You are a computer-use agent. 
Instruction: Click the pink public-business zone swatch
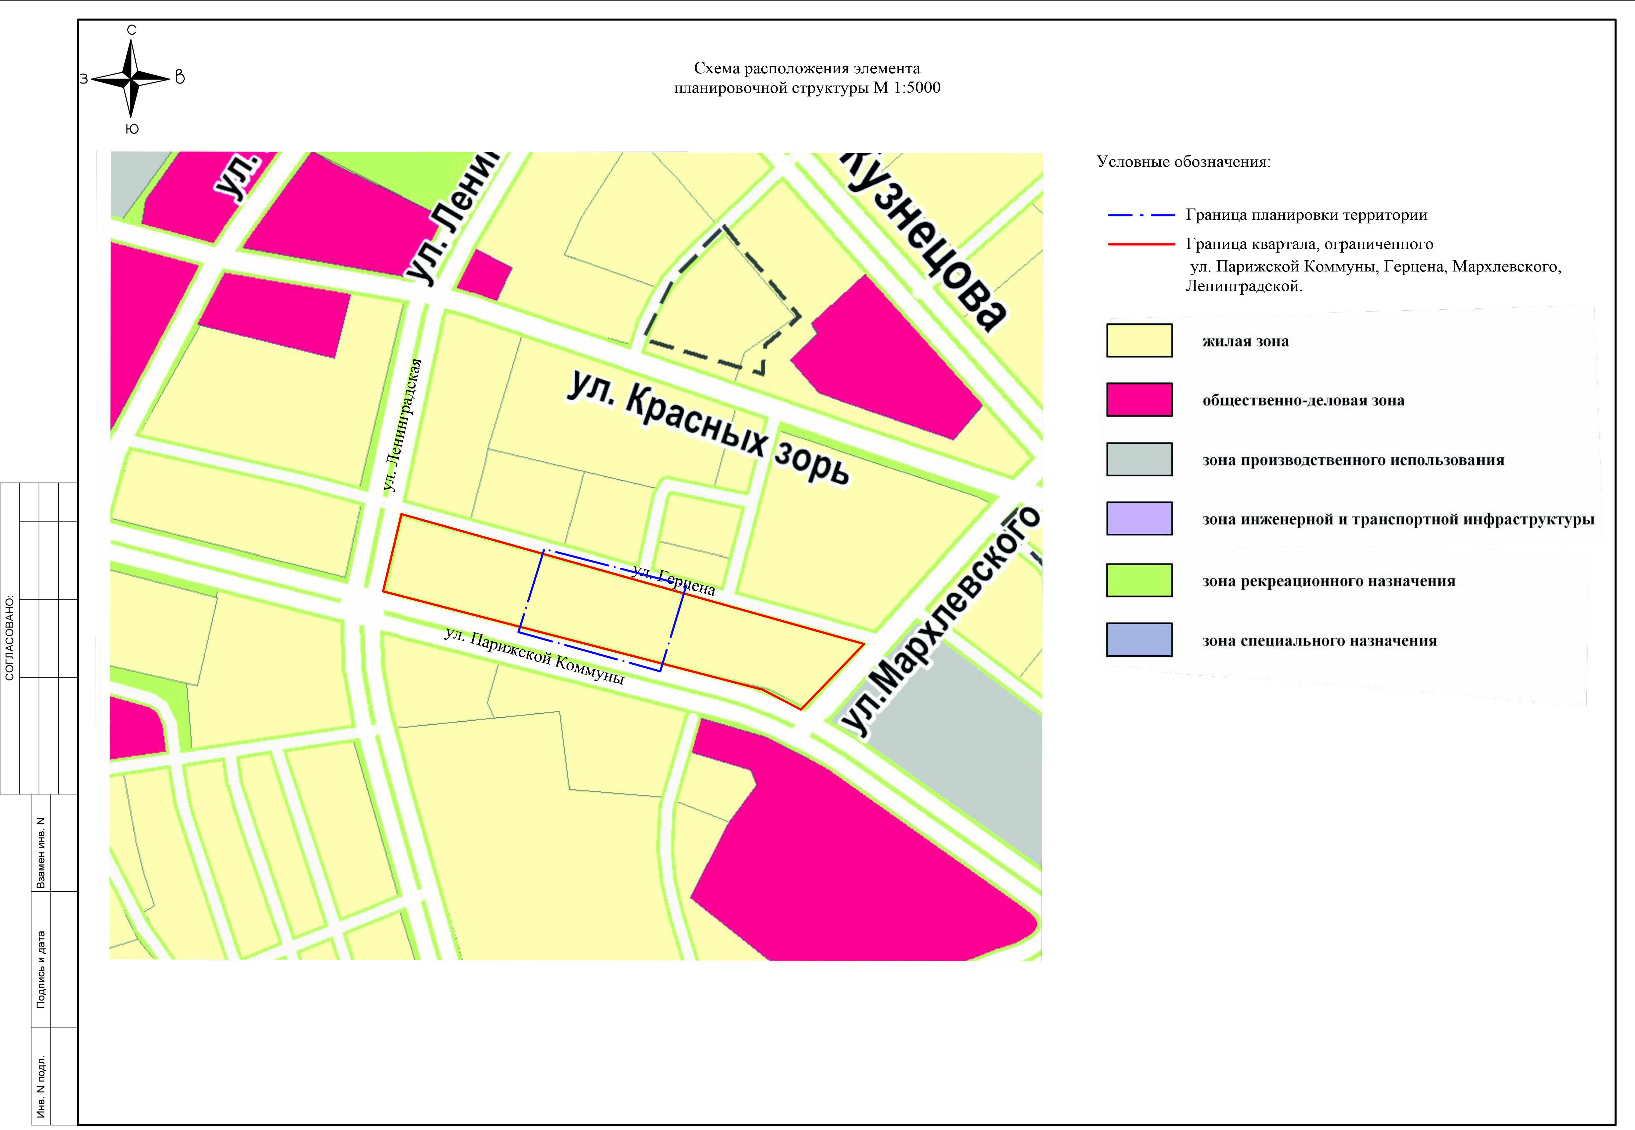[1139, 399]
